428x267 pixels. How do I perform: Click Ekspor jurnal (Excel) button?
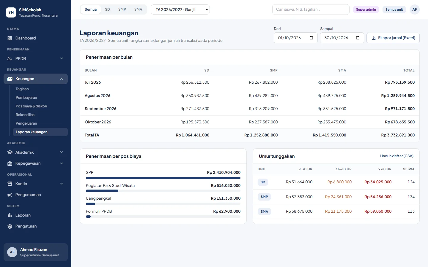click(x=393, y=38)
